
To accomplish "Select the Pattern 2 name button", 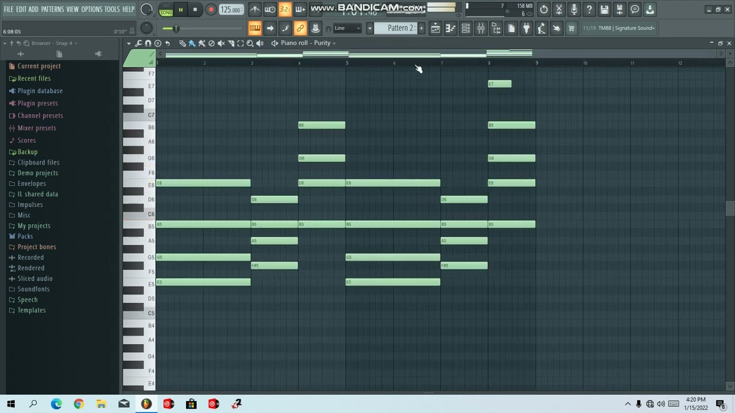I will (x=396, y=28).
